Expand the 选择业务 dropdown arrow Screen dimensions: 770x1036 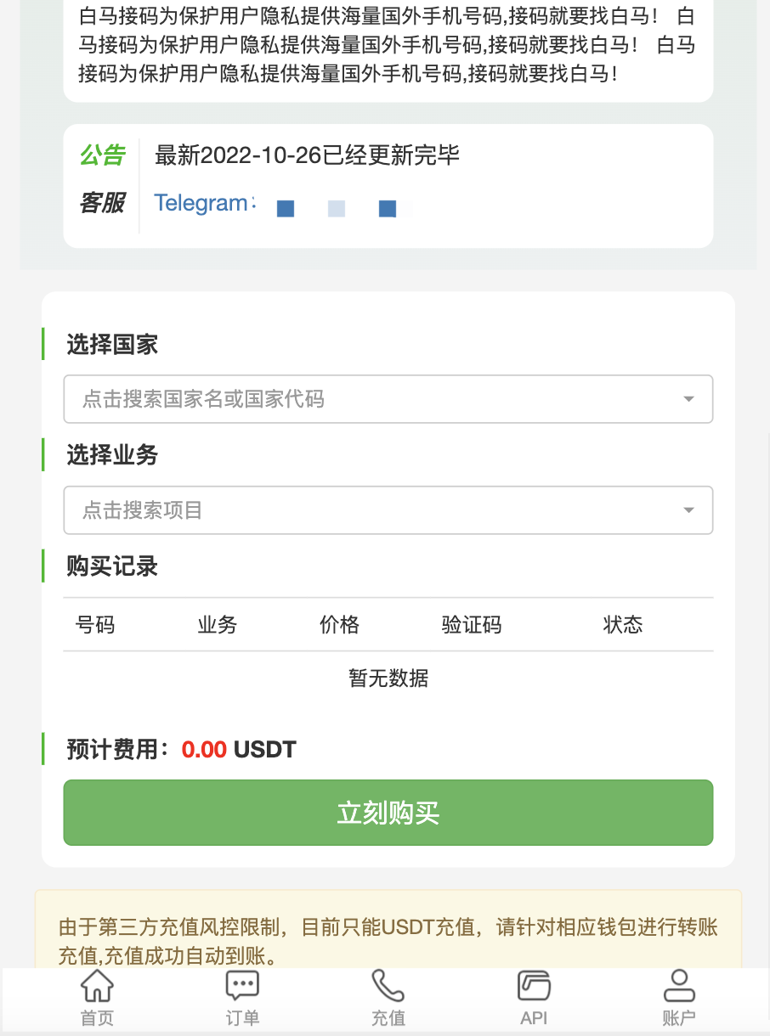(688, 510)
